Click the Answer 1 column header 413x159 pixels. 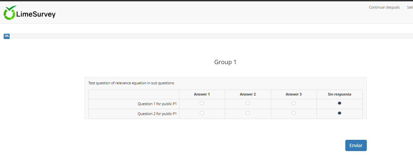202,94
